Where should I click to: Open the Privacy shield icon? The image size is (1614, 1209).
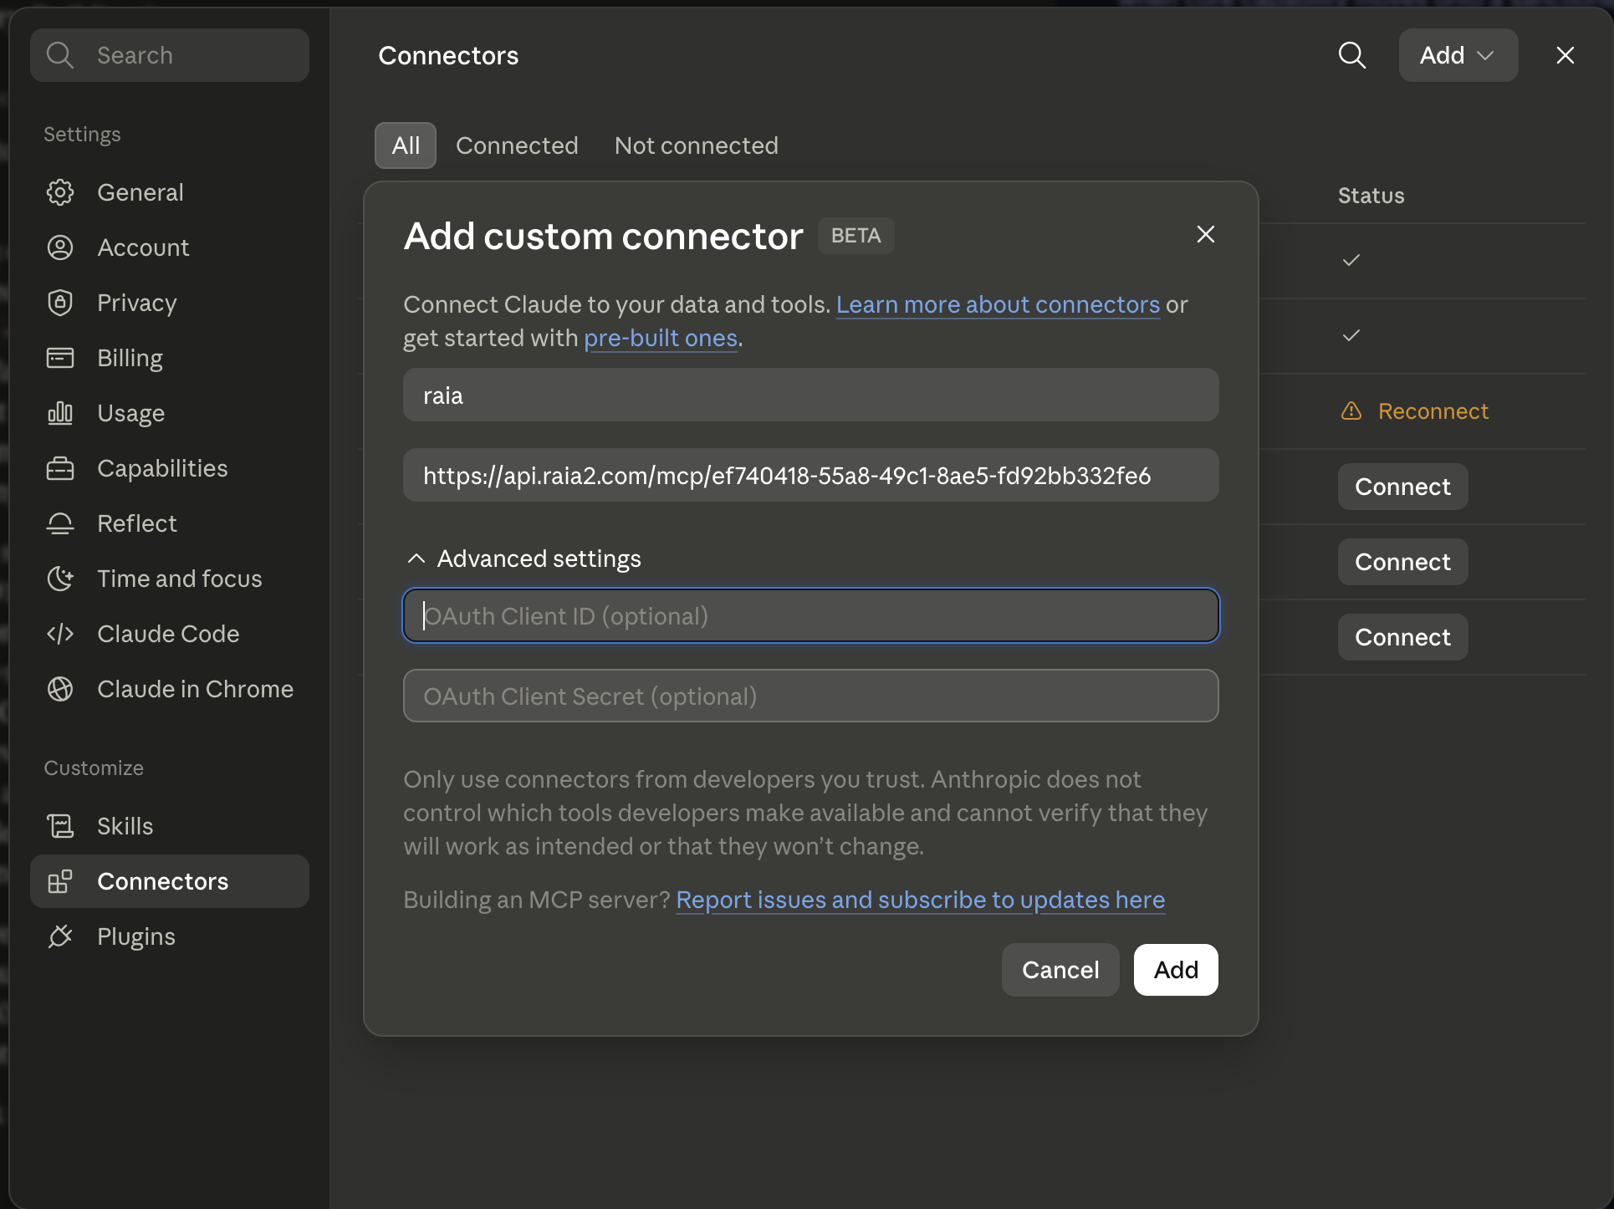click(x=60, y=303)
